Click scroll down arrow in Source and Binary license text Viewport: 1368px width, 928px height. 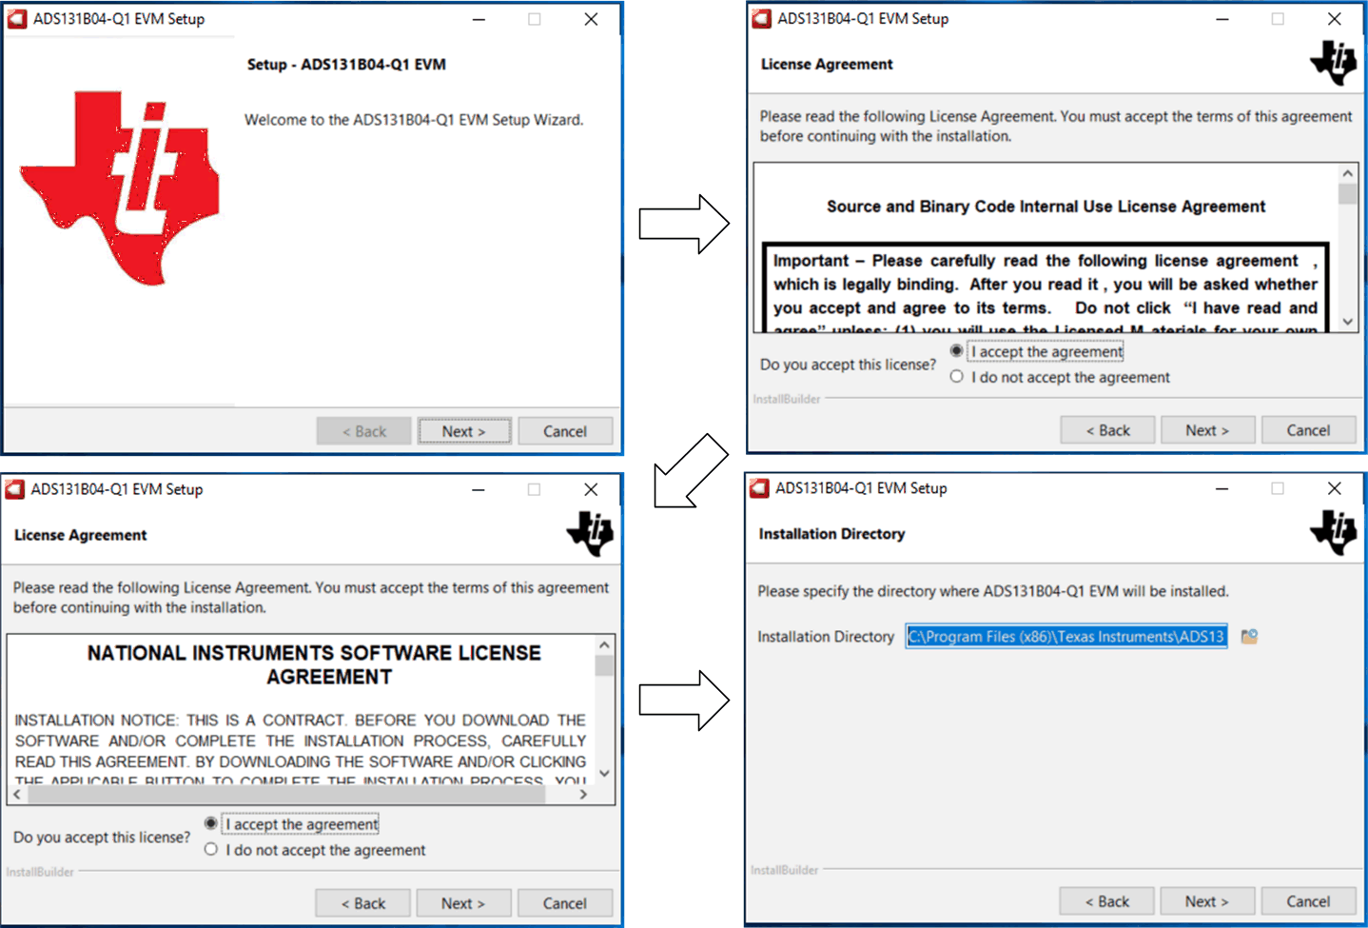[x=1347, y=322]
